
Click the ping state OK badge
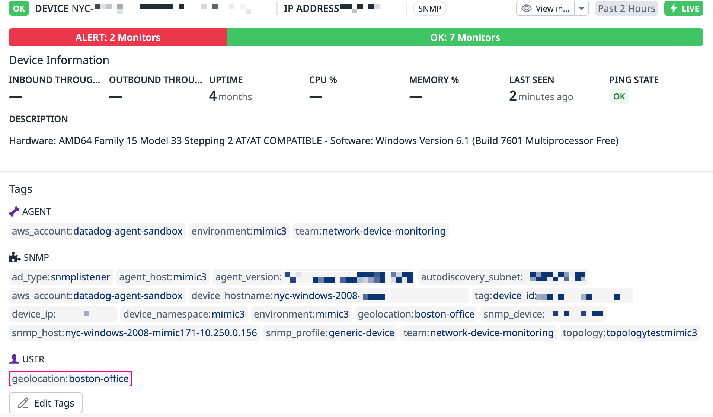pyautogui.click(x=619, y=97)
